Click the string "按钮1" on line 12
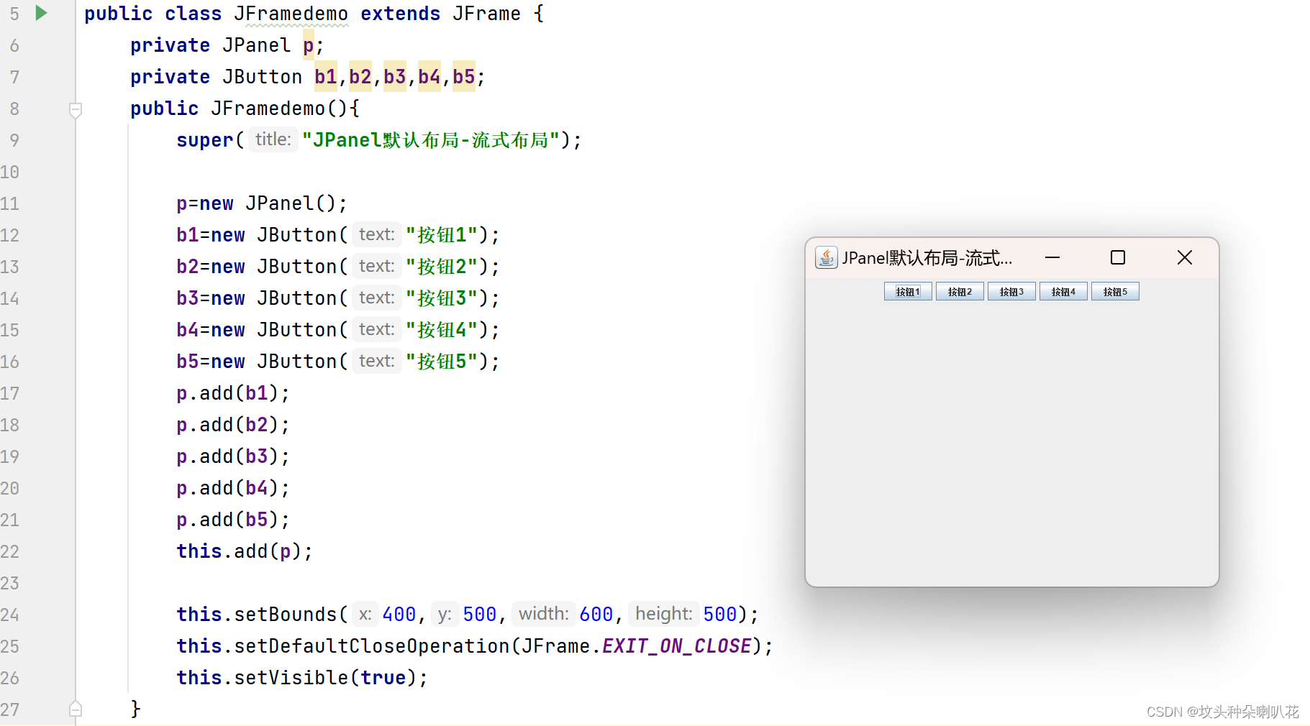Viewport: 1310px width, 726px height. pyautogui.click(x=442, y=235)
